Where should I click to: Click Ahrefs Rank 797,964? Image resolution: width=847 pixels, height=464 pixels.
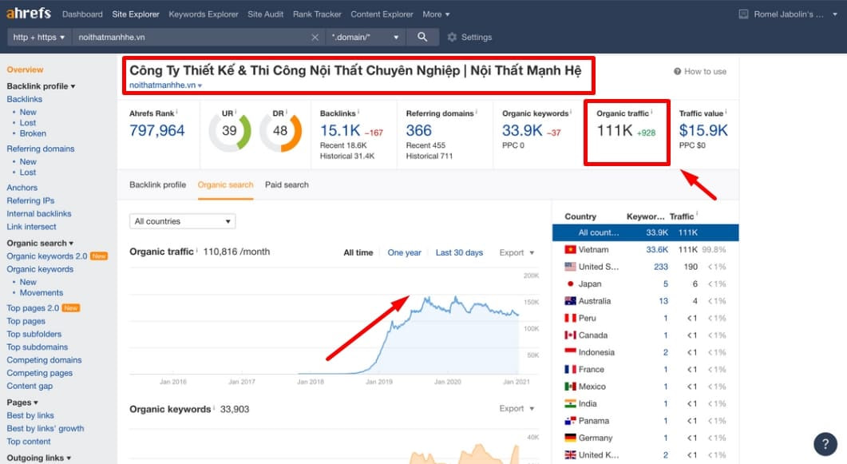click(x=156, y=130)
